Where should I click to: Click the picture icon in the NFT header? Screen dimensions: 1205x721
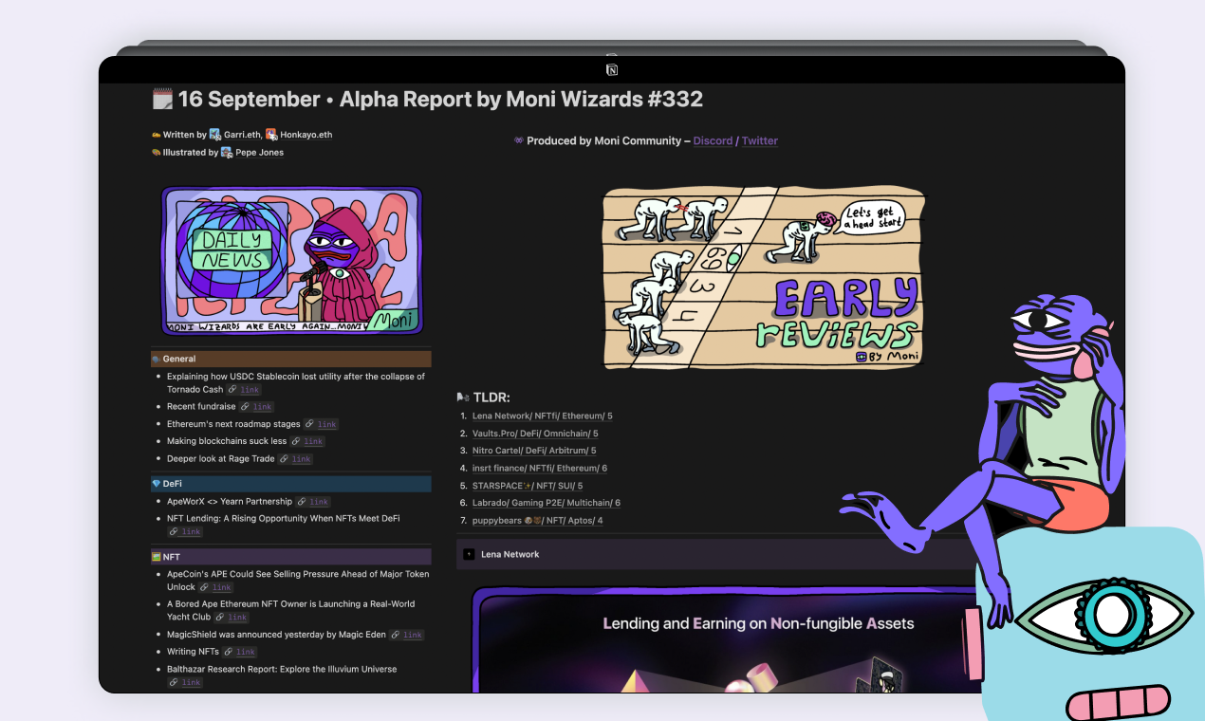pos(156,557)
